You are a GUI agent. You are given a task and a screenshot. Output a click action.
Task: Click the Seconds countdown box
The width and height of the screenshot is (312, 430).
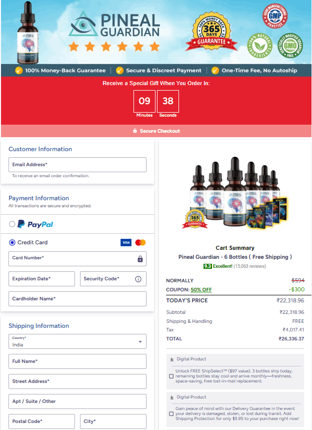(168, 101)
